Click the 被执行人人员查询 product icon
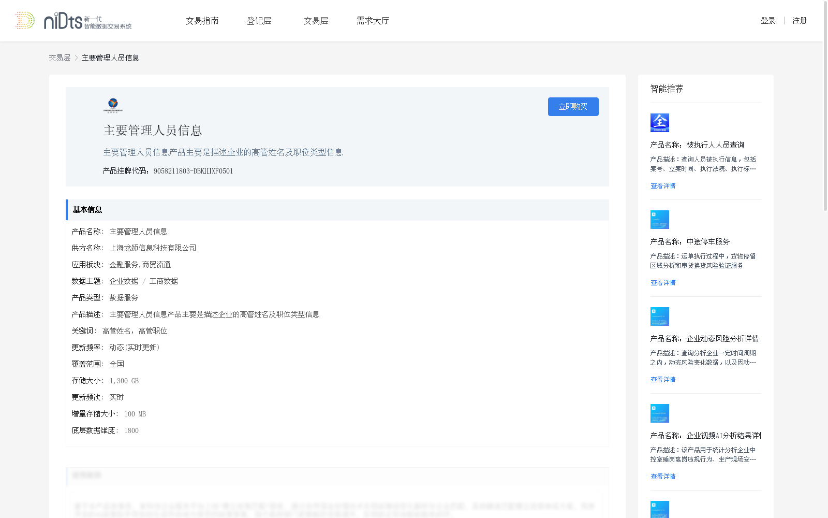The height and width of the screenshot is (518, 828). (x=660, y=123)
